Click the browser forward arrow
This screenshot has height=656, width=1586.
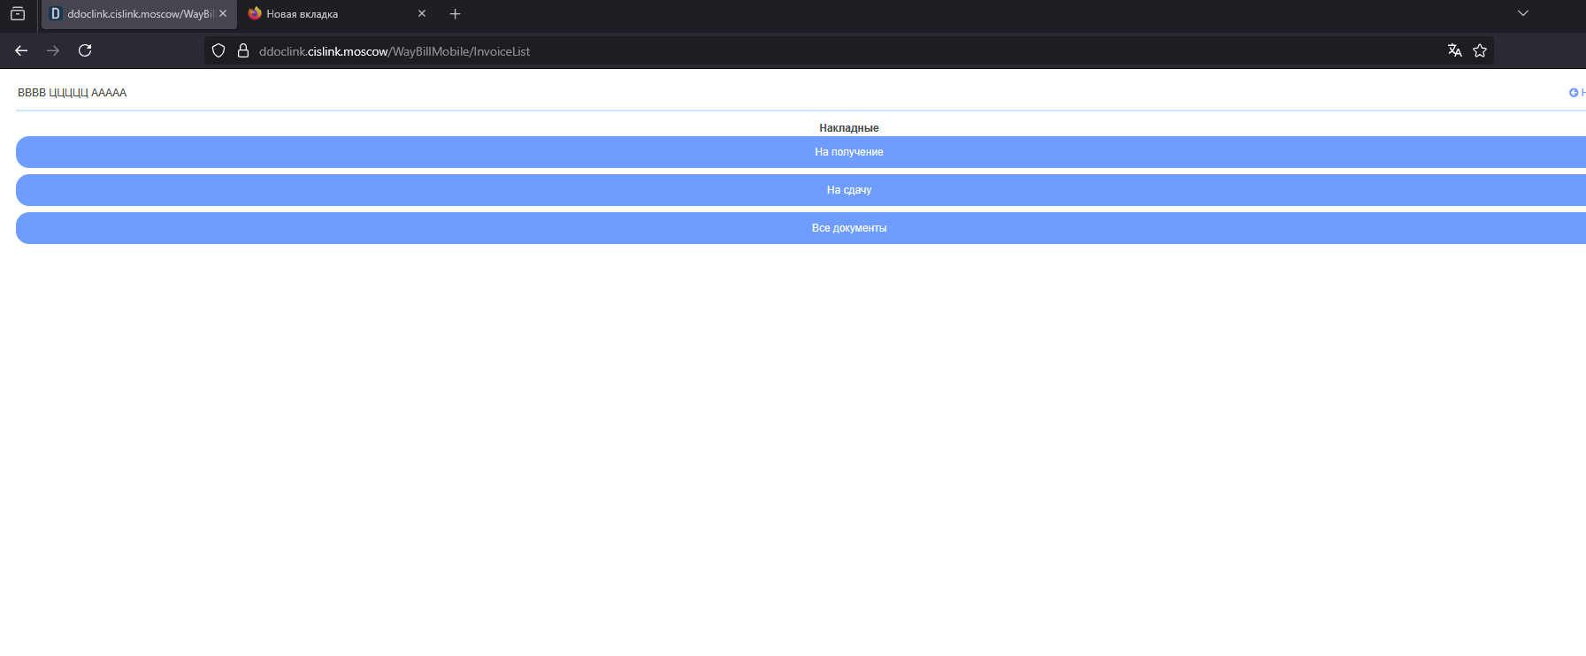(x=53, y=50)
